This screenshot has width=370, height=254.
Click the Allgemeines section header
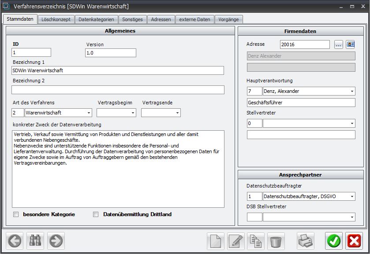pyautogui.click(x=120, y=31)
